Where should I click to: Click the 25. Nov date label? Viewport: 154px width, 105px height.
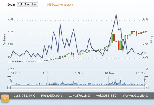[141, 73]
